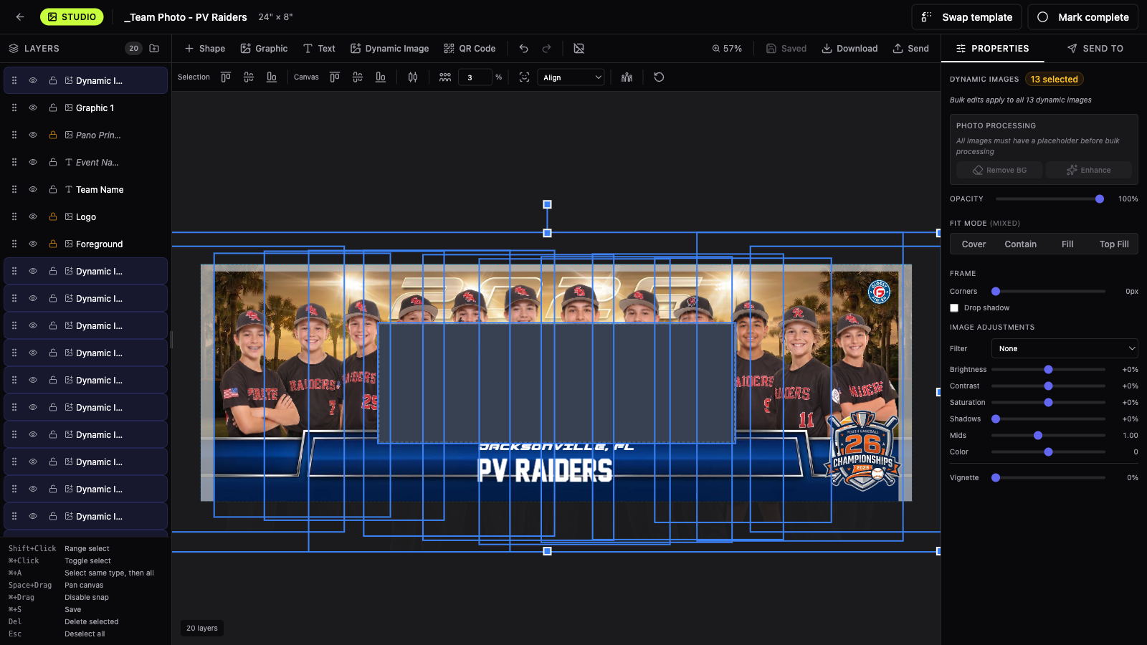This screenshot has width=1147, height=645.
Task: Adjust the Opacity slider
Action: click(x=1050, y=199)
